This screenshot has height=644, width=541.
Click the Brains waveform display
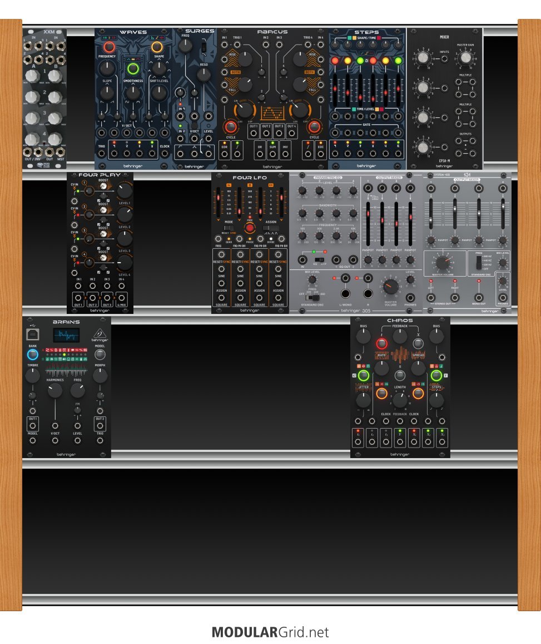pos(66,335)
